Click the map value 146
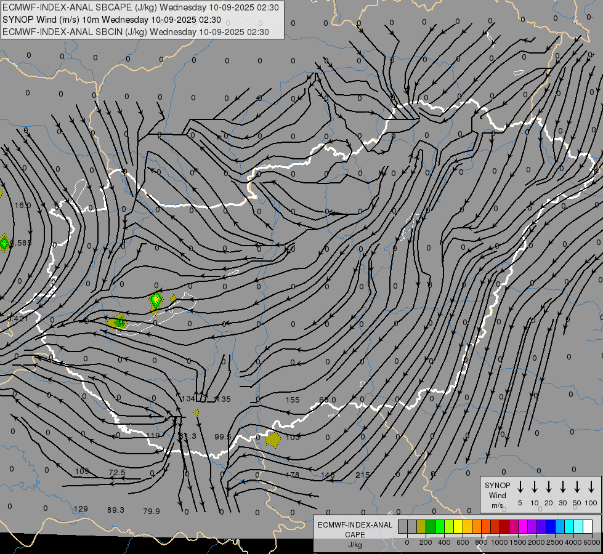Screen dimensions: 603x554 (x=328, y=475)
